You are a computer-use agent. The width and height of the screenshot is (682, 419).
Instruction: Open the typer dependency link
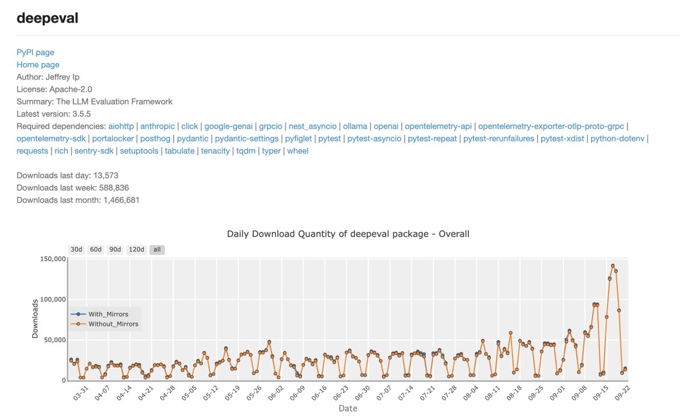click(x=272, y=151)
